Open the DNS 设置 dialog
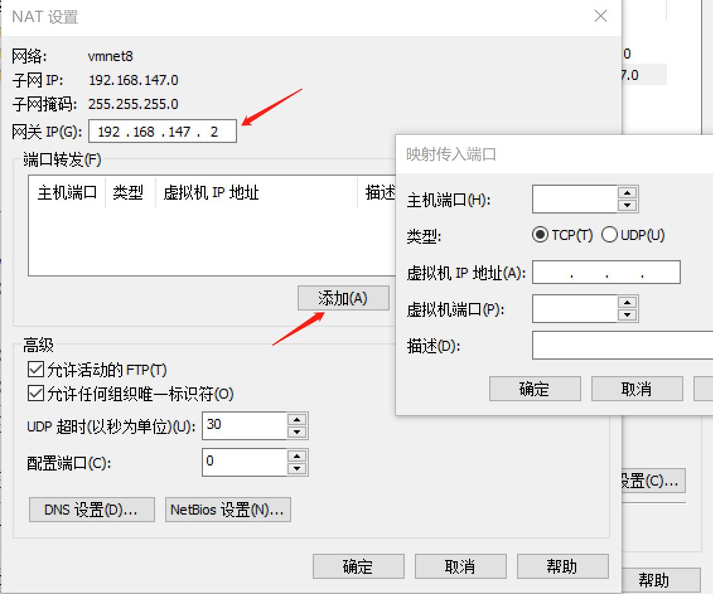This screenshot has width=713, height=594. 91,510
